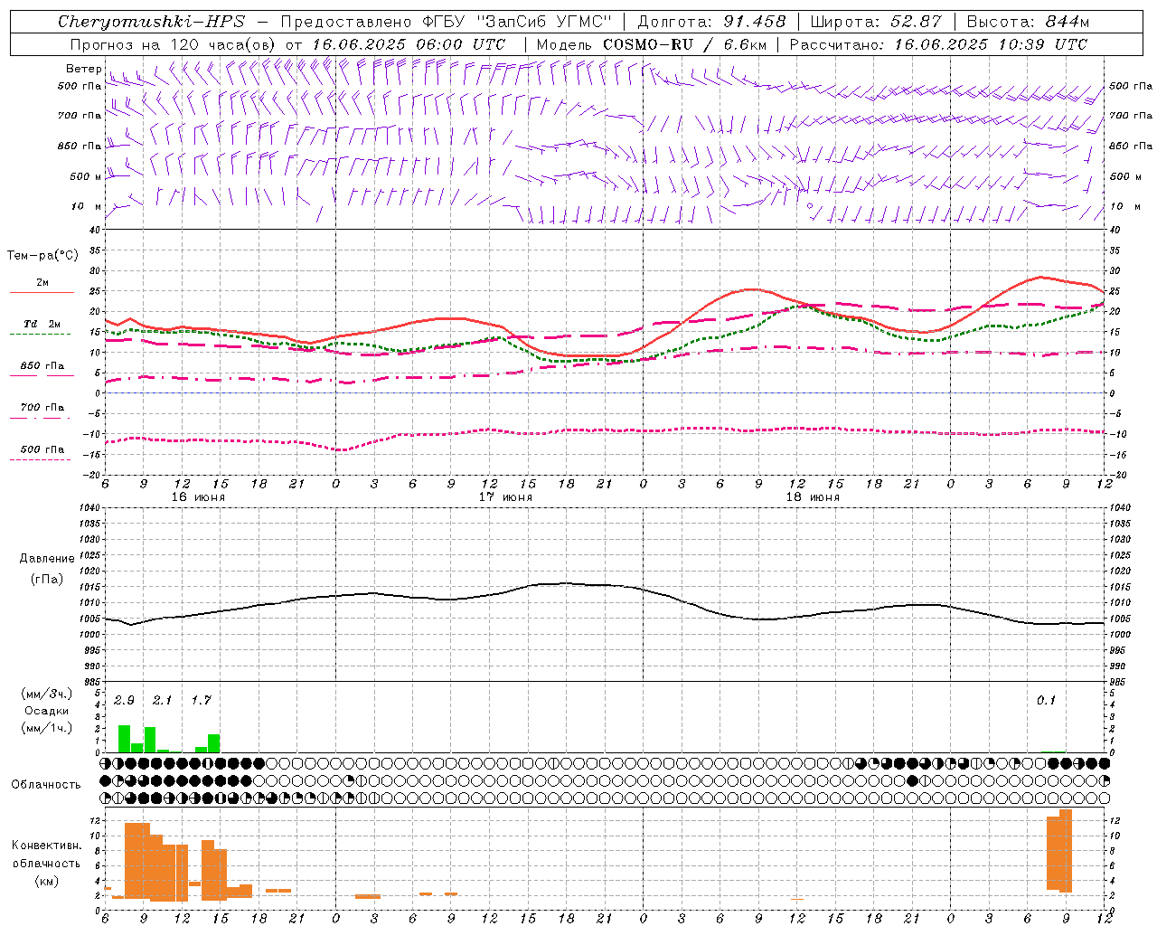Screen dimensions: 1157x926
Task: Click the (мм/1ч.) unit label
Action: [x=46, y=728]
